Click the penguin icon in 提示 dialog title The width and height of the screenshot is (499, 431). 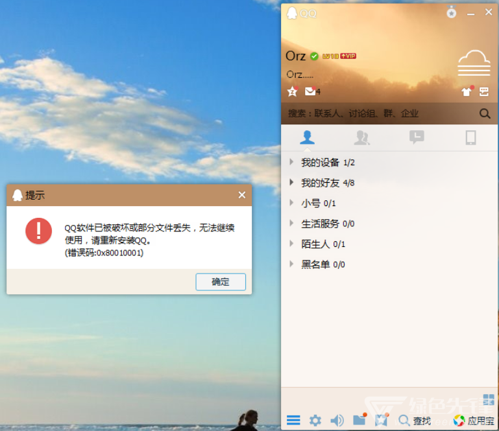tap(18, 195)
